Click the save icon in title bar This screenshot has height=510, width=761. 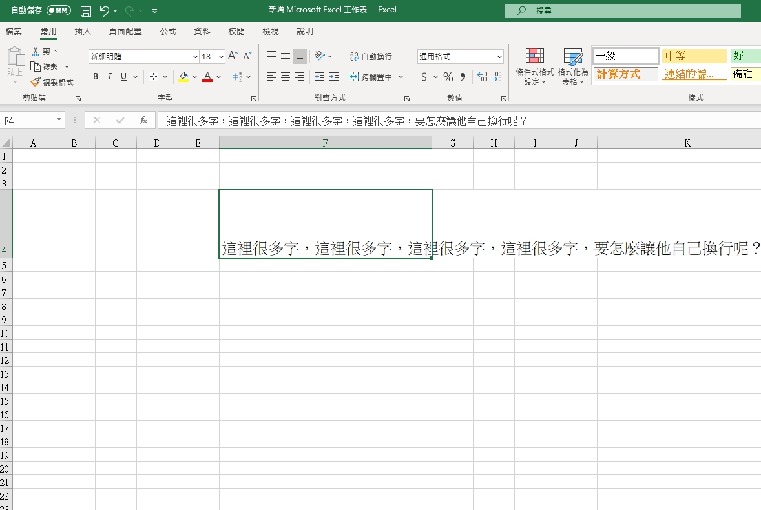(86, 11)
